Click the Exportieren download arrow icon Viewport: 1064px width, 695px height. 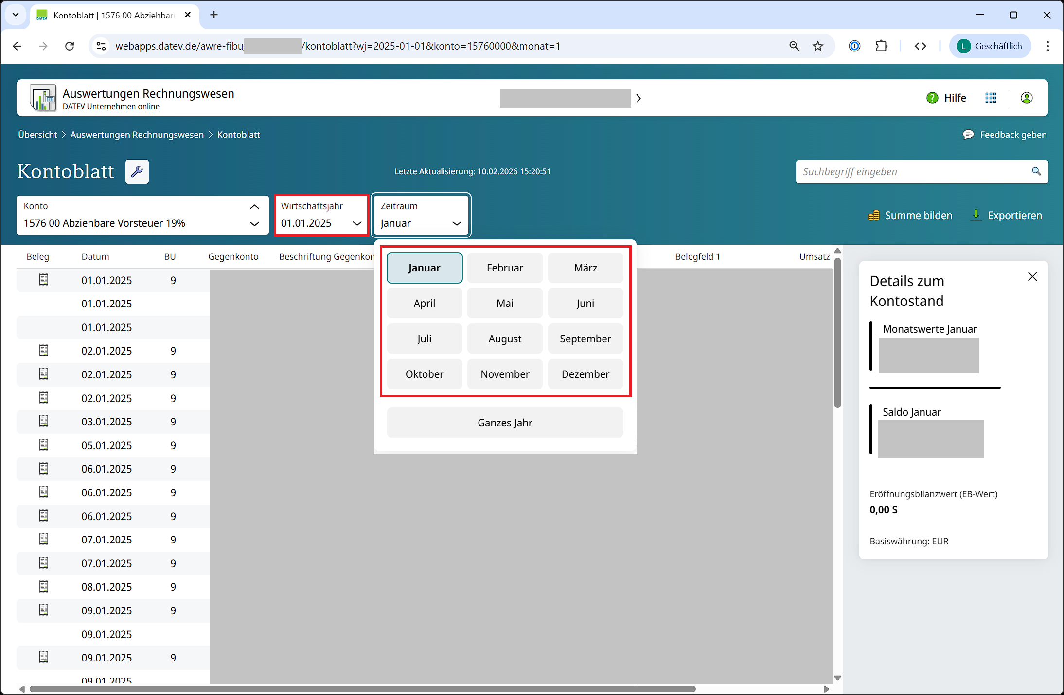click(x=975, y=215)
